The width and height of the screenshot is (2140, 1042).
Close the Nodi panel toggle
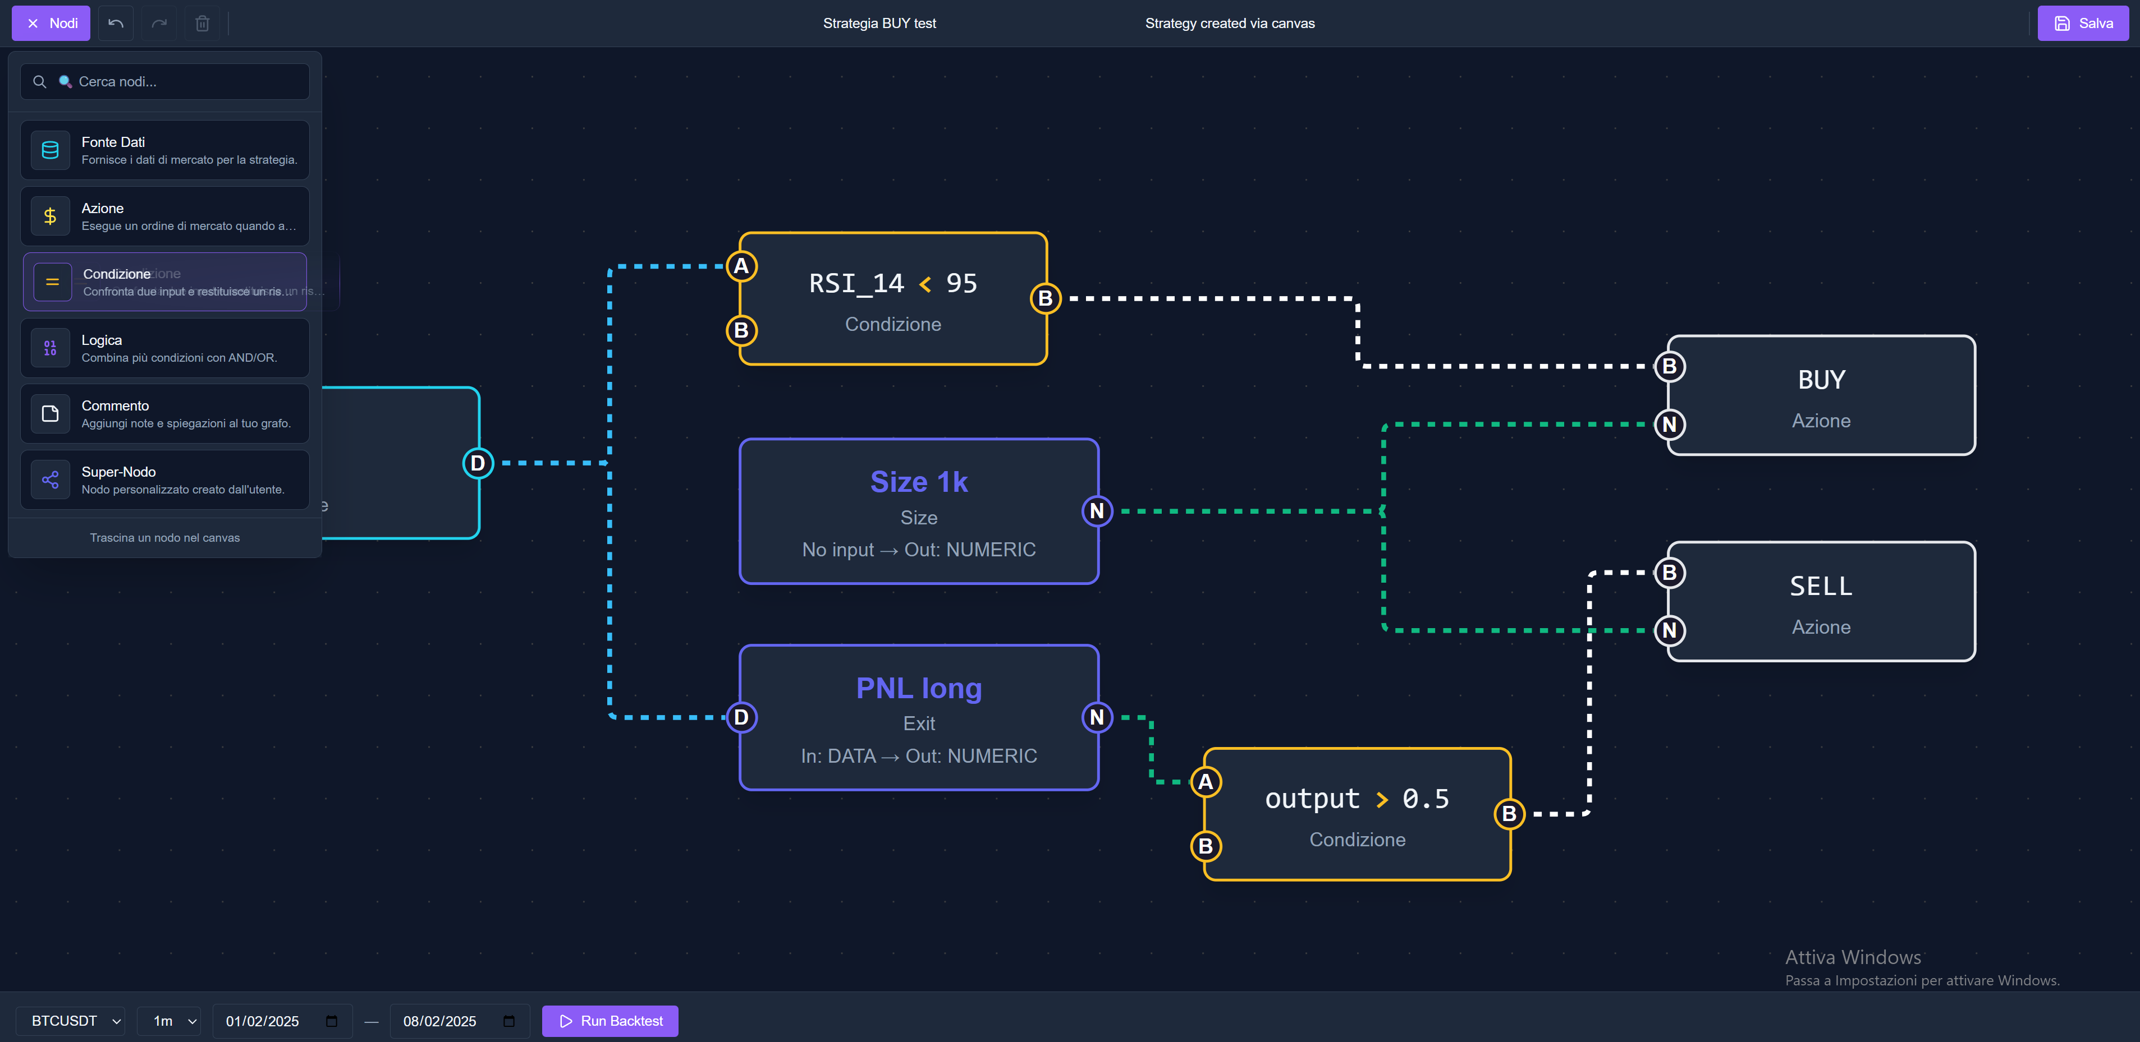tap(51, 23)
